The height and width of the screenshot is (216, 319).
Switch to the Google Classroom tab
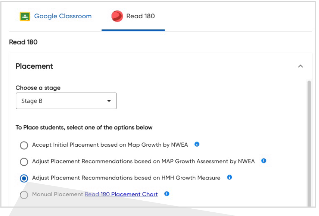(63, 16)
